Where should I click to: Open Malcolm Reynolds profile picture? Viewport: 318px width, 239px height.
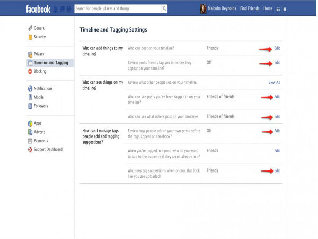tap(203, 9)
